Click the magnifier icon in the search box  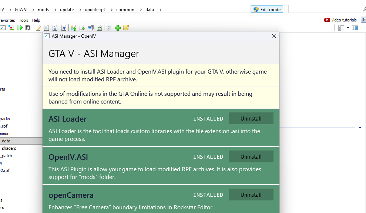tap(365, 9)
